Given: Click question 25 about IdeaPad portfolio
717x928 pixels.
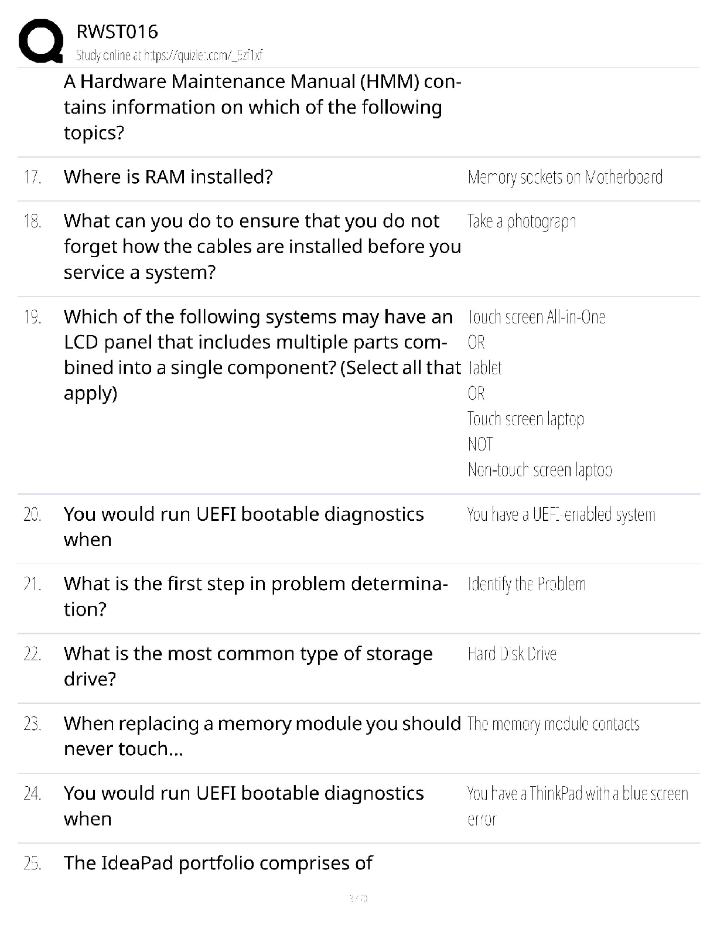Looking at the screenshot, I should [x=218, y=863].
